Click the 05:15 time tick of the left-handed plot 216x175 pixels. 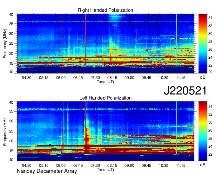coord(44,165)
